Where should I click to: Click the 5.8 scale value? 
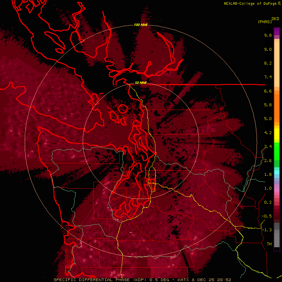[x=268, y=105]
